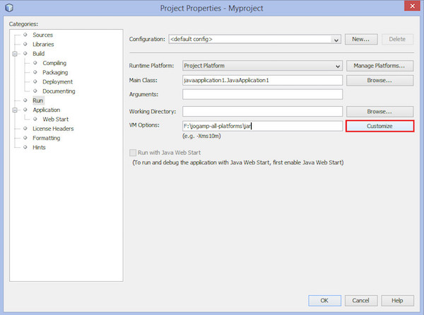Select the Application category
Image resolution: width=424 pixels, height=315 pixels.
click(x=47, y=110)
